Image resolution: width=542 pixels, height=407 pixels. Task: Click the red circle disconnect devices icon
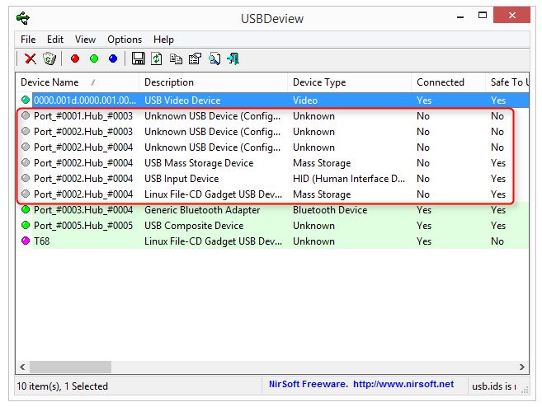75,58
